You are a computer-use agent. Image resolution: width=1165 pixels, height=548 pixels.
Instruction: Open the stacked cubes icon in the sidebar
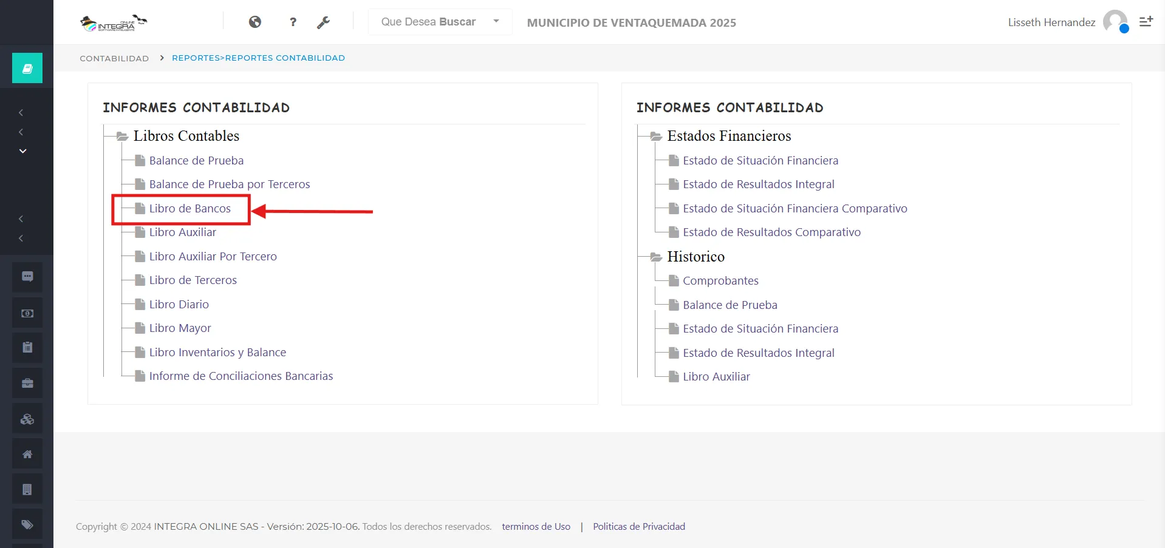point(27,419)
